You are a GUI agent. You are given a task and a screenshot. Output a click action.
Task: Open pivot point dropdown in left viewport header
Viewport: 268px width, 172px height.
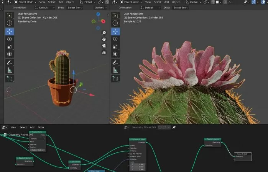click(x=101, y=2)
